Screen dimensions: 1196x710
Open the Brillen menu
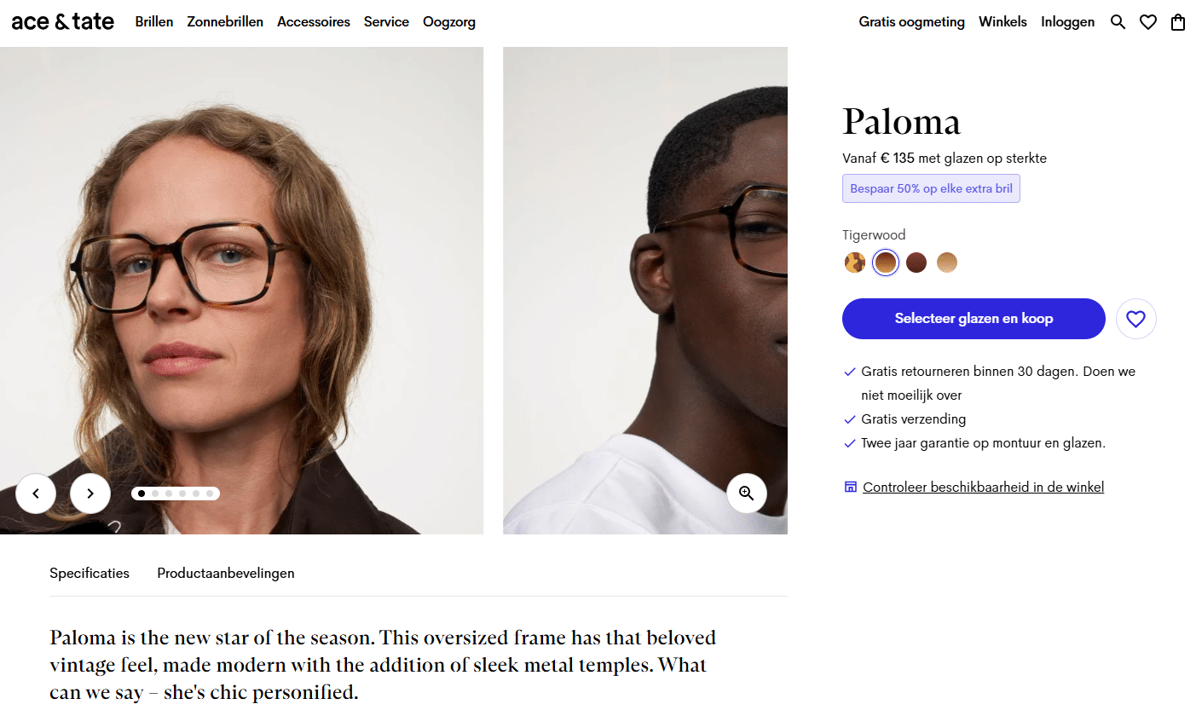[x=154, y=22]
